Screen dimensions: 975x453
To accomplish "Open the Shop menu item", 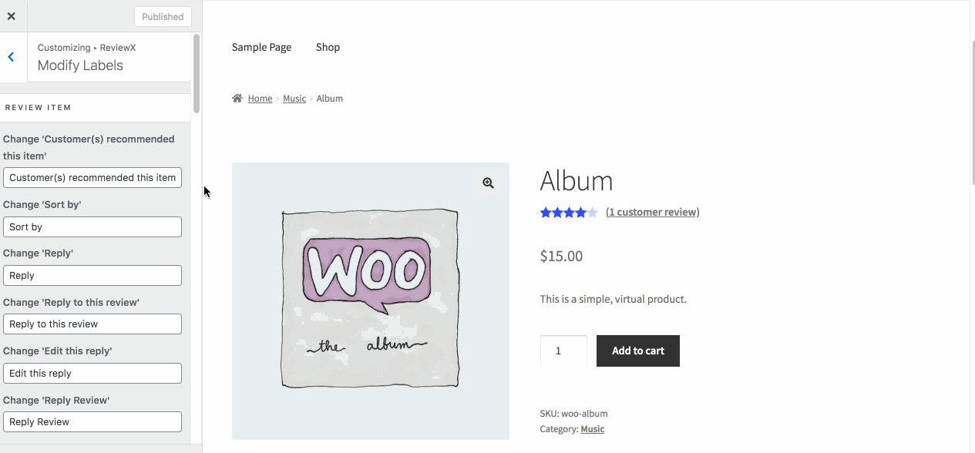I will click(x=328, y=47).
